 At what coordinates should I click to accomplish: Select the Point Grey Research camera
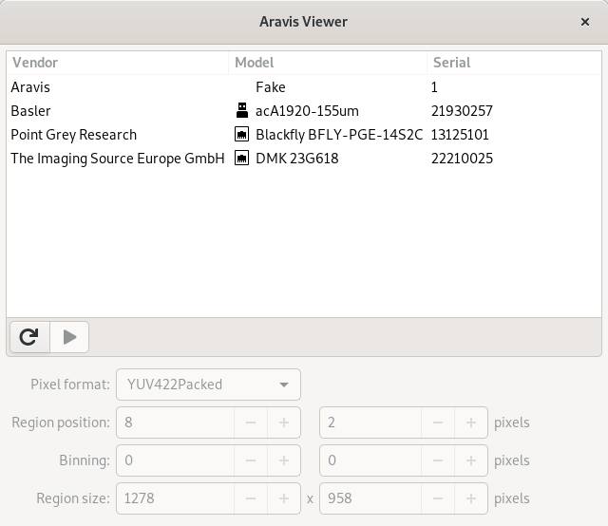point(304,135)
